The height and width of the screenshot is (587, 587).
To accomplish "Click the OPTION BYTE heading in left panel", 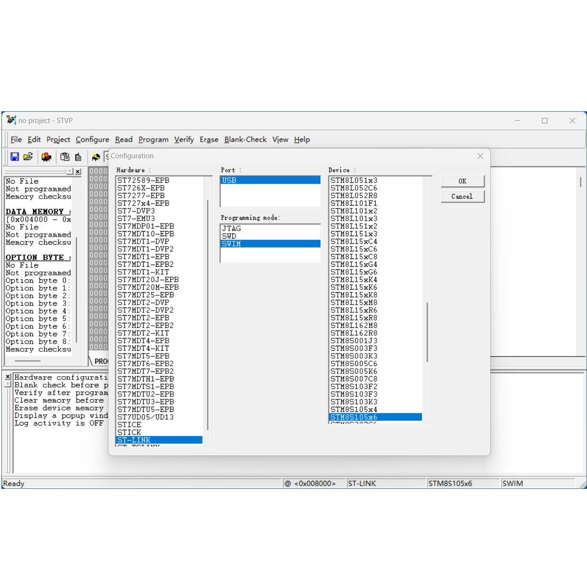I will 38,257.
